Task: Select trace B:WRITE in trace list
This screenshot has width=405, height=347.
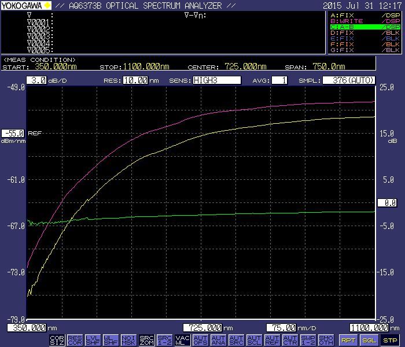Action: 365,21
